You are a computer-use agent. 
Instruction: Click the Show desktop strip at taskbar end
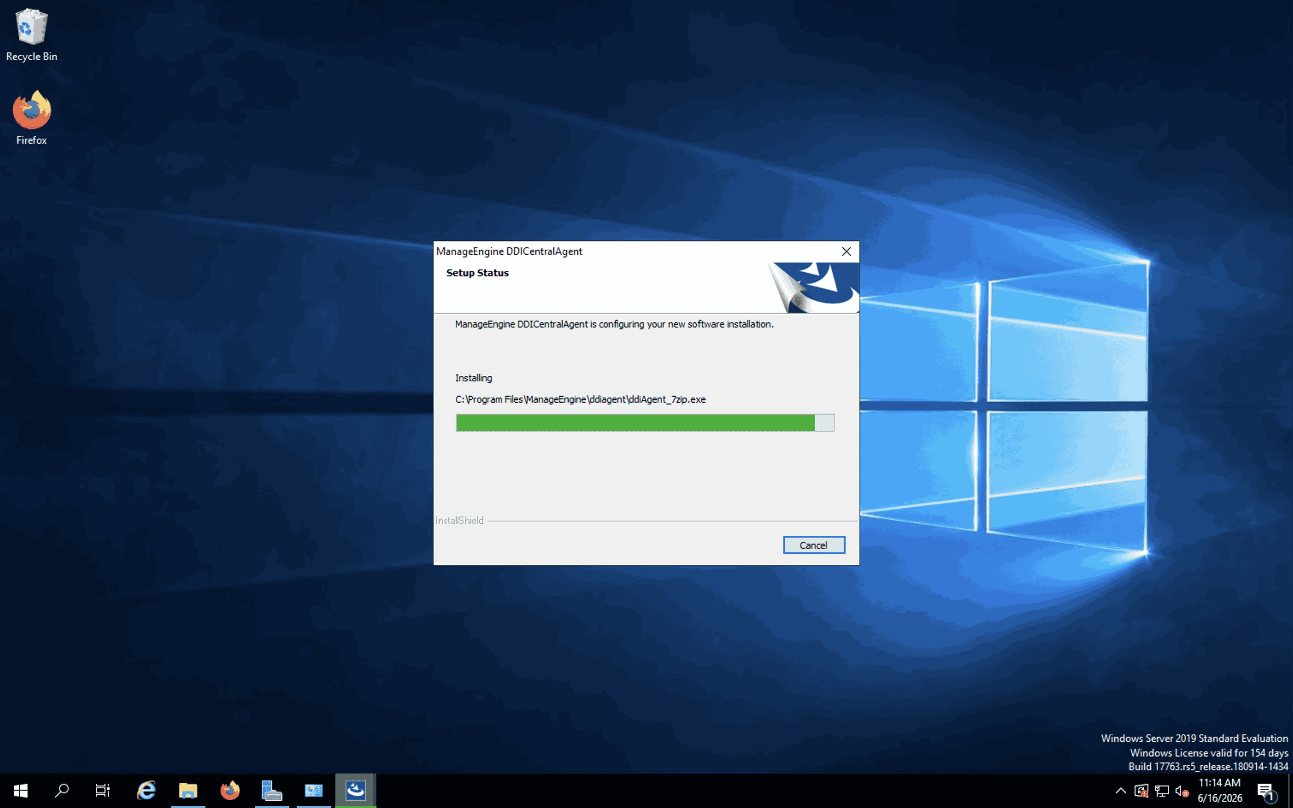point(1290,790)
